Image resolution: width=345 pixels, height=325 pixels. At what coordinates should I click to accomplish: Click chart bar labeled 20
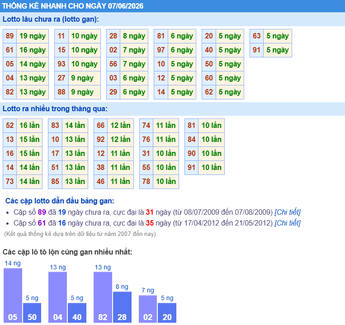(167, 313)
